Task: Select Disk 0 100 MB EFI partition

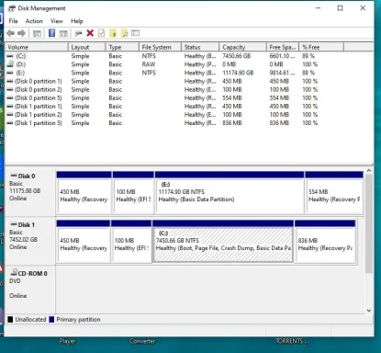Action: 133,193
